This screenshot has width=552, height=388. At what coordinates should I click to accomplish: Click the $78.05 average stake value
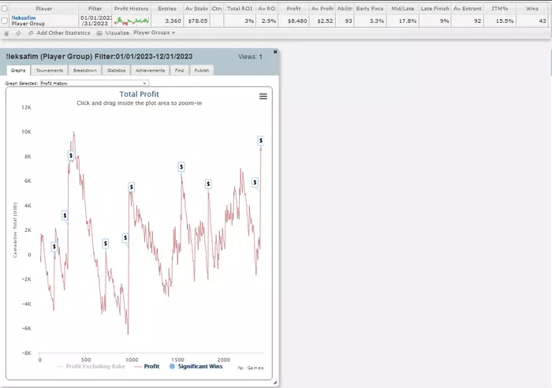click(x=197, y=21)
